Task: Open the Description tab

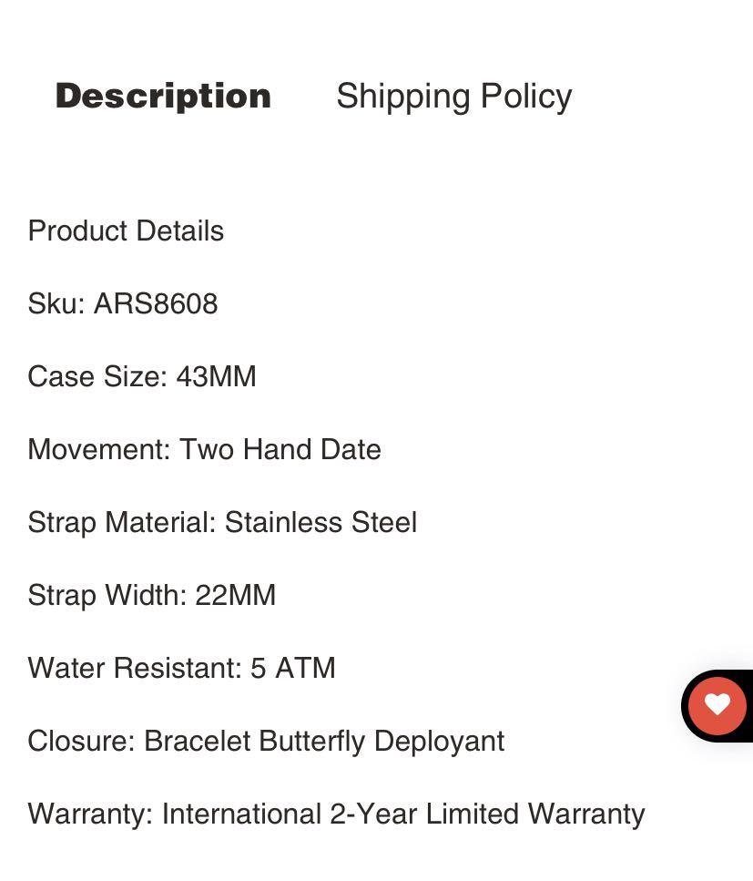Action: (x=163, y=97)
